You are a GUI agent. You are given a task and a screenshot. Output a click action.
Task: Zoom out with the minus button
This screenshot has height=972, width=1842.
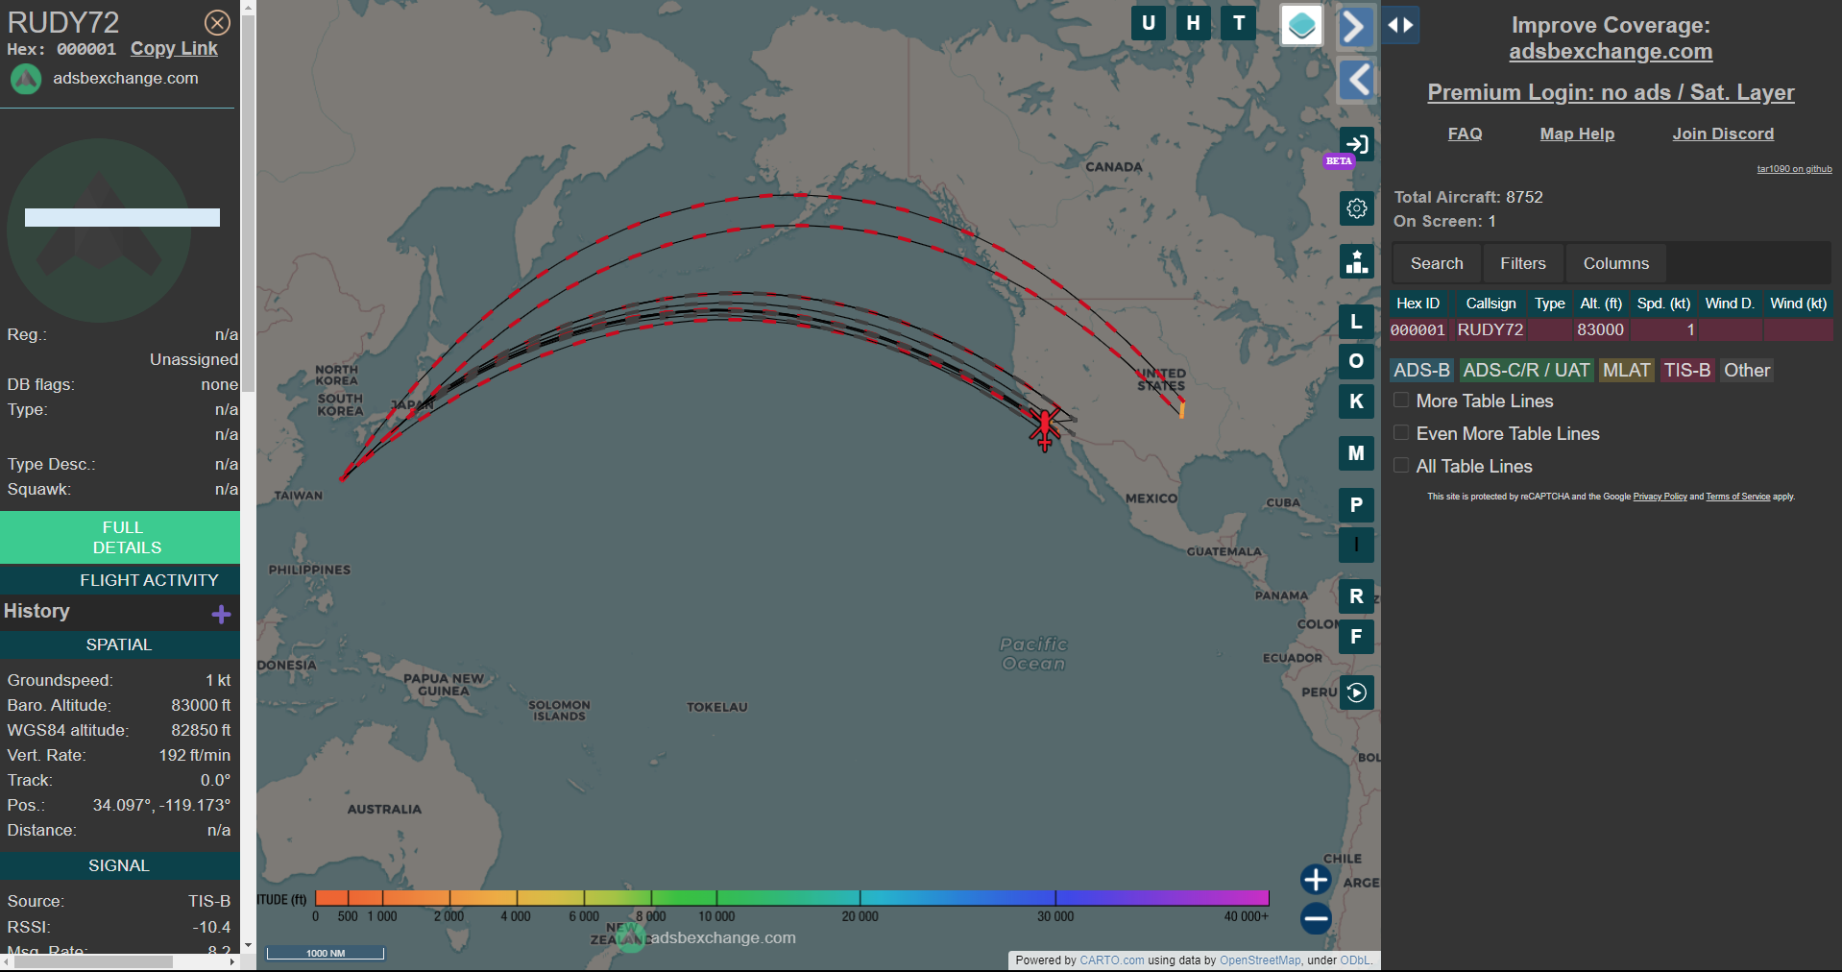tap(1316, 918)
